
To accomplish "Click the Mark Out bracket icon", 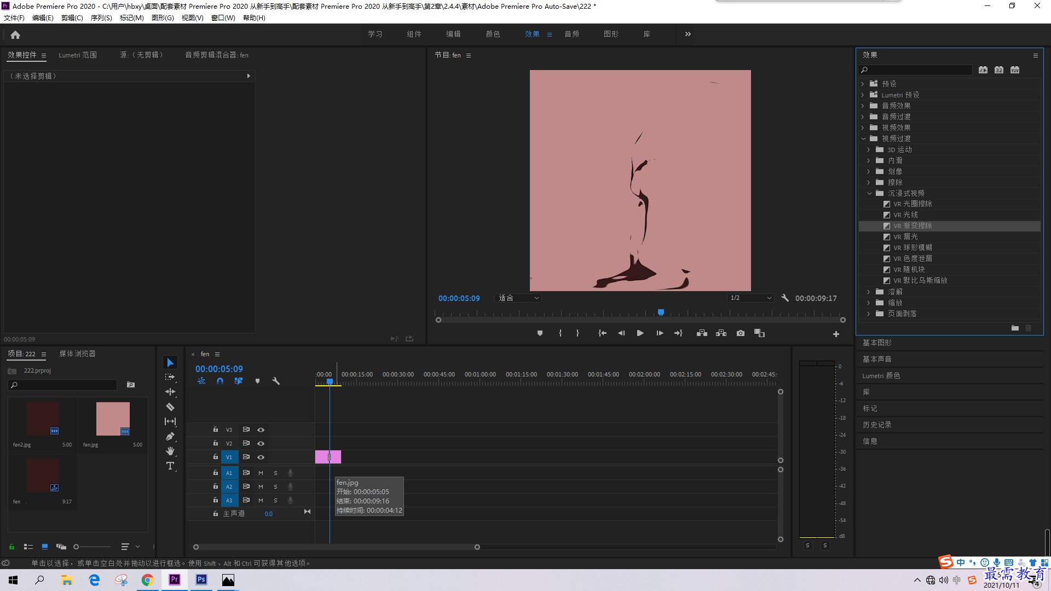I will tap(578, 333).
